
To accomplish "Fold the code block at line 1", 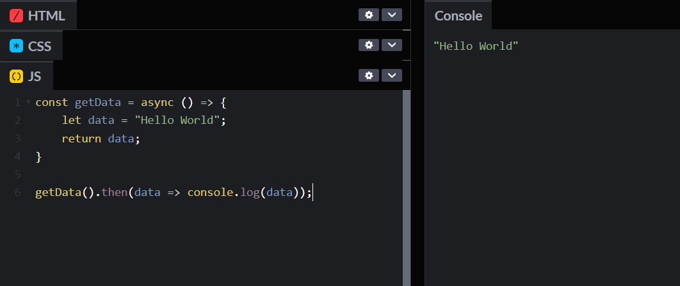I will (x=28, y=102).
